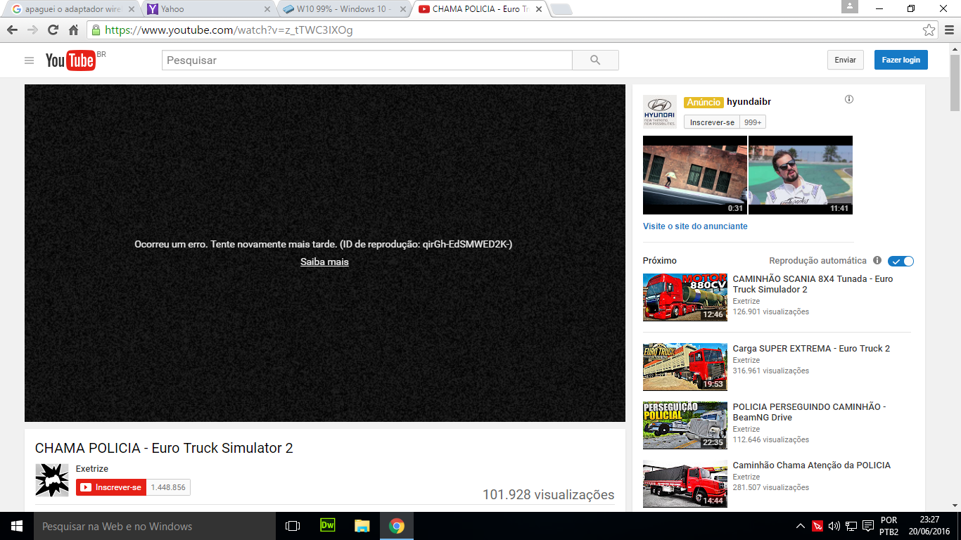Click the Hyundai channel logo
Viewport: 961px width, 540px height.
pyautogui.click(x=660, y=111)
